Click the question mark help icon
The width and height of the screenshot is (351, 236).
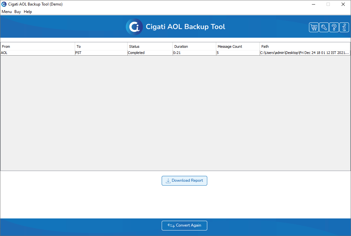tap(334, 27)
